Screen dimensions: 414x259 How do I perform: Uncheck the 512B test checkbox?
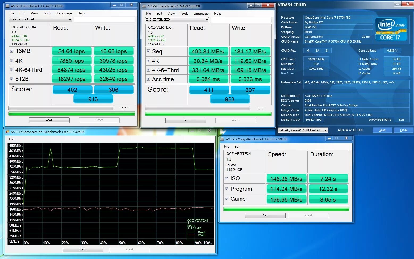11,79
